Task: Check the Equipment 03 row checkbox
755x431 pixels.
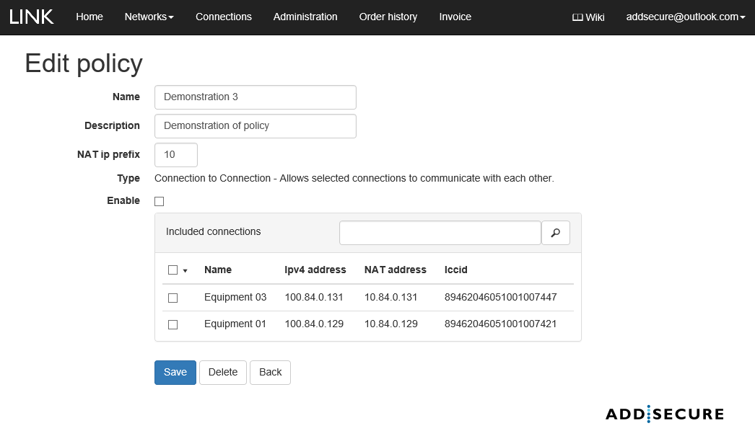Action: tap(173, 298)
